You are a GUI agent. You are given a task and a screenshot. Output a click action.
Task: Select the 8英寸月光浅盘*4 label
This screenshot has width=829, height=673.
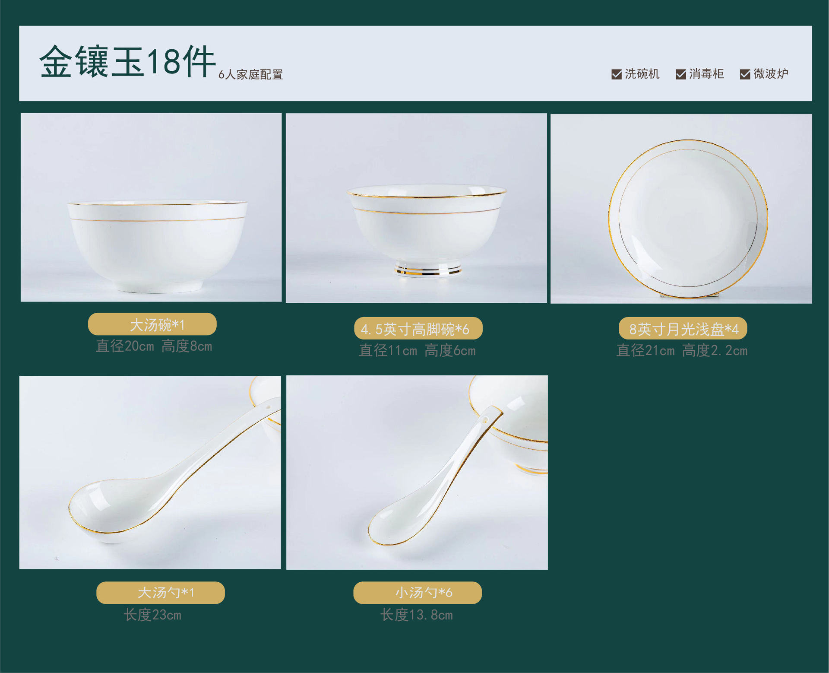(683, 328)
